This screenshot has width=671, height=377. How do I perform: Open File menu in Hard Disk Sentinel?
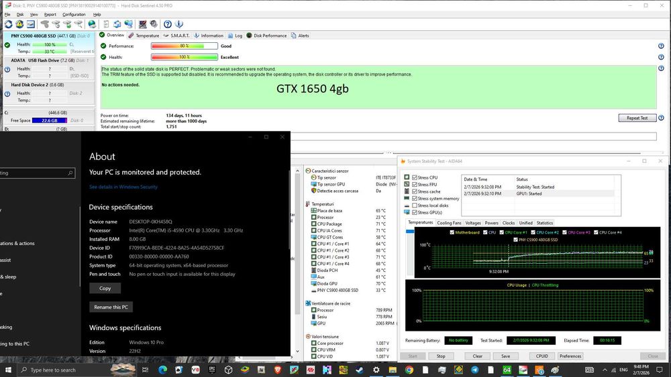point(7,15)
